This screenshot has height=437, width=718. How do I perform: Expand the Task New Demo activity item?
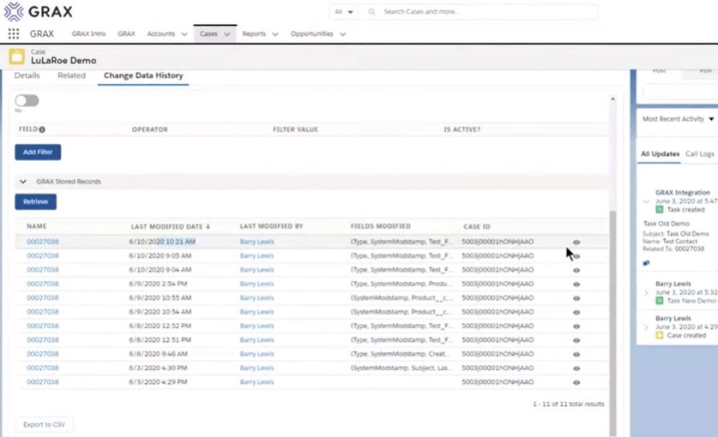pyautogui.click(x=646, y=292)
